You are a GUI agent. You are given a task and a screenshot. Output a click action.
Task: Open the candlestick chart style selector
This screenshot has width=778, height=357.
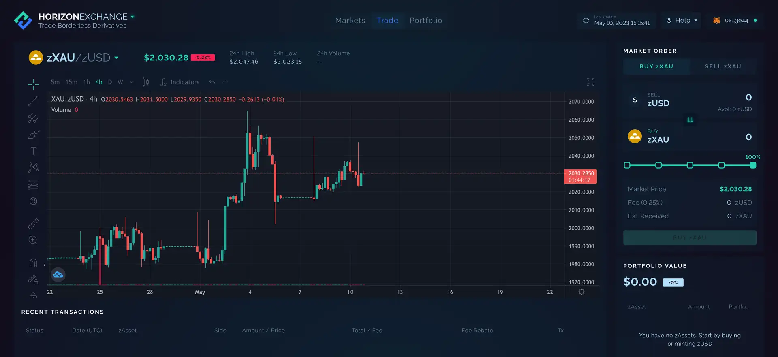(x=145, y=82)
